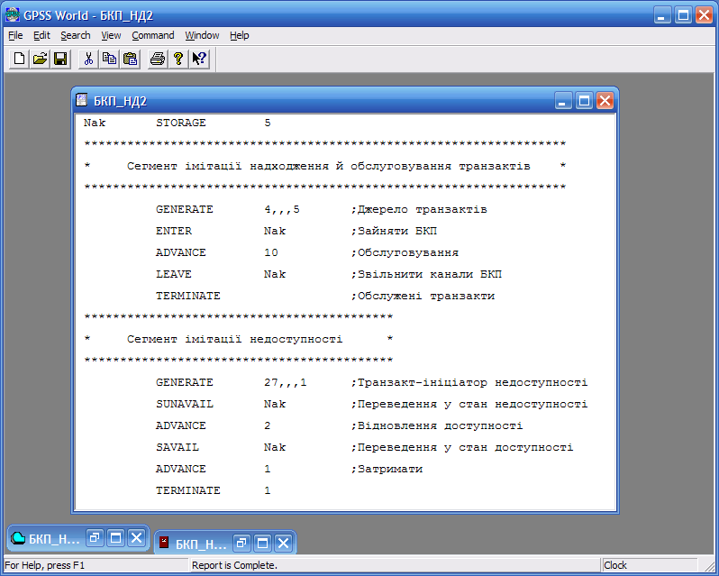This screenshot has height=576, width=719.
Task: Click the dark red icon of second minimized window
Action: point(164,543)
